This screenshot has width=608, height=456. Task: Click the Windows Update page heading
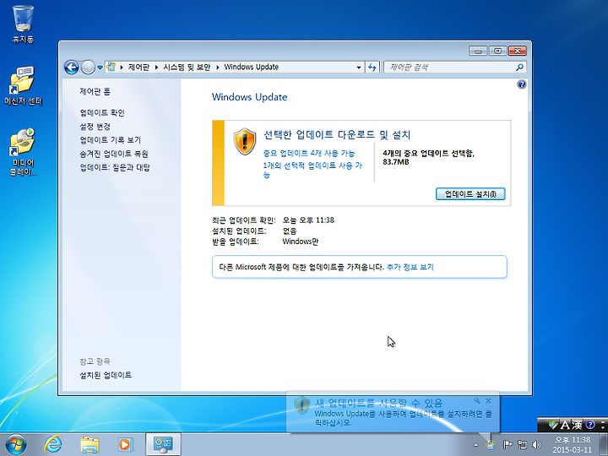coord(249,97)
